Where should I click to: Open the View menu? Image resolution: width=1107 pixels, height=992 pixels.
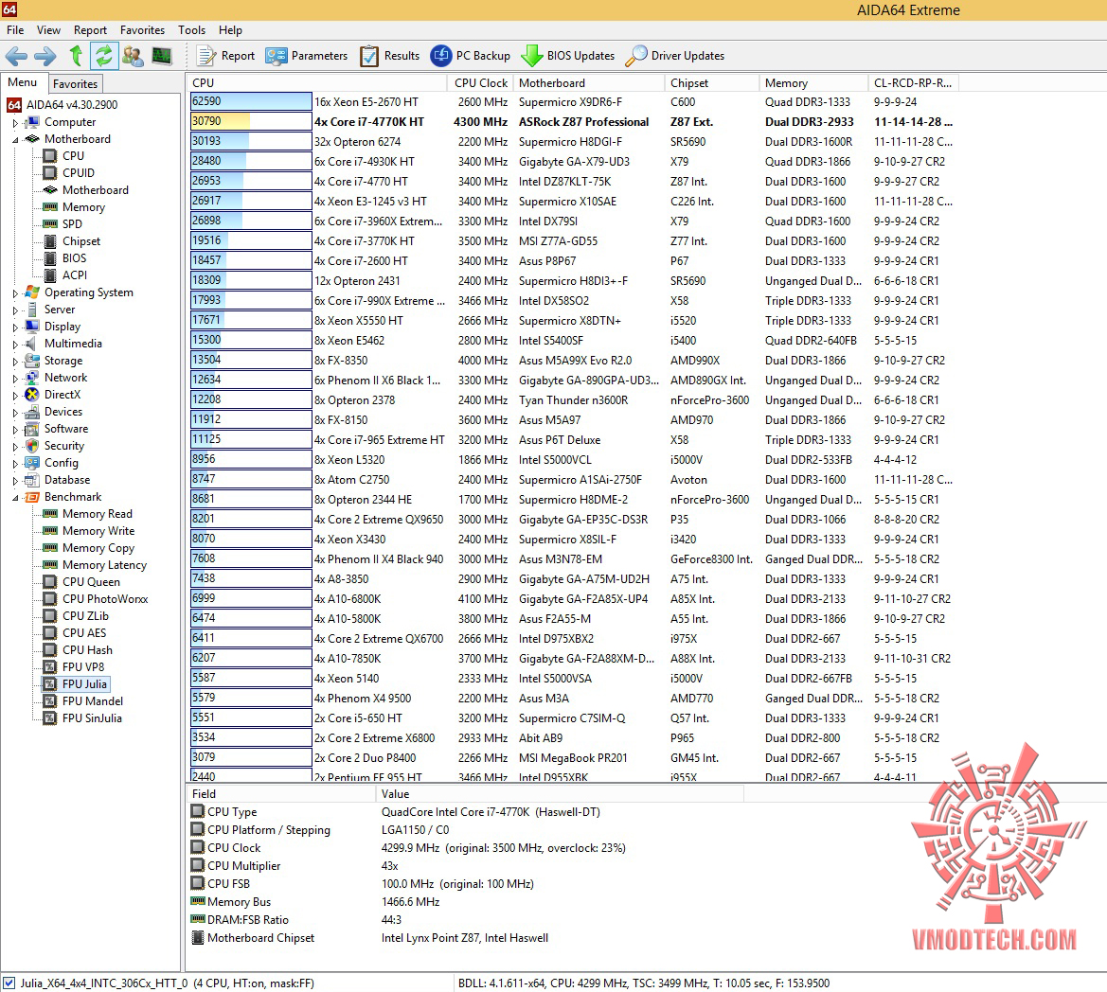(48, 30)
